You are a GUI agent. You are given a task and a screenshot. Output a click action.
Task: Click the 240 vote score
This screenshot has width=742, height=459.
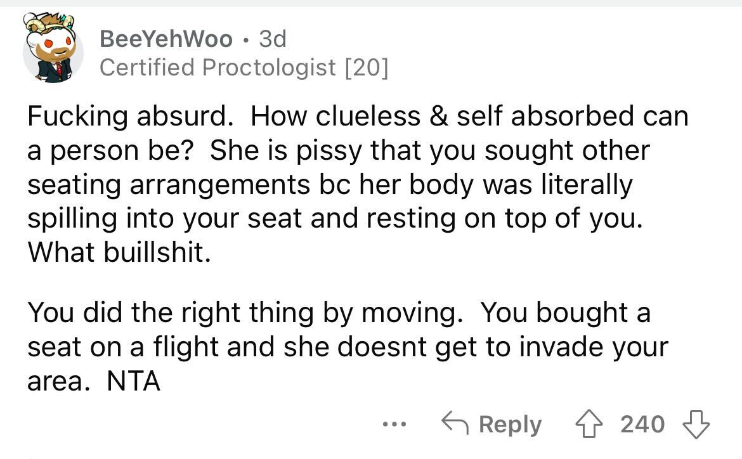click(642, 424)
